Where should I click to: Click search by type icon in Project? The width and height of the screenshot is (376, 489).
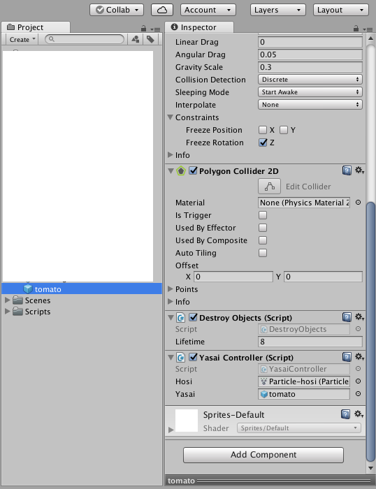[x=136, y=39]
